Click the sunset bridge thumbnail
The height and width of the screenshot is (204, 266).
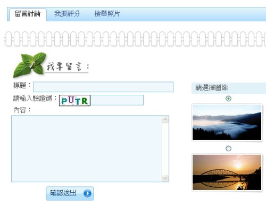pos(227,173)
